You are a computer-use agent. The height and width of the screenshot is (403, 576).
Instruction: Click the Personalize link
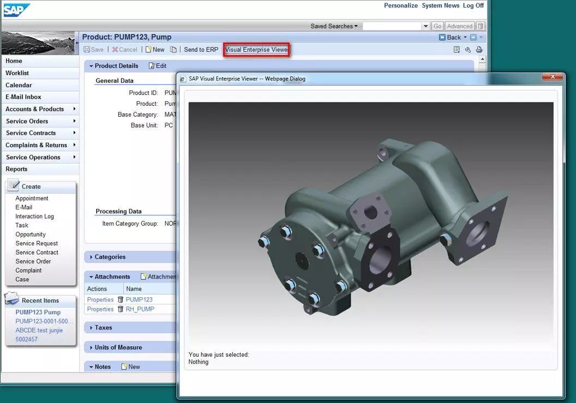pos(401,5)
